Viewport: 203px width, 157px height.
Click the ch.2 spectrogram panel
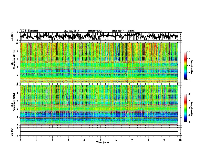(x=99, y=105)
